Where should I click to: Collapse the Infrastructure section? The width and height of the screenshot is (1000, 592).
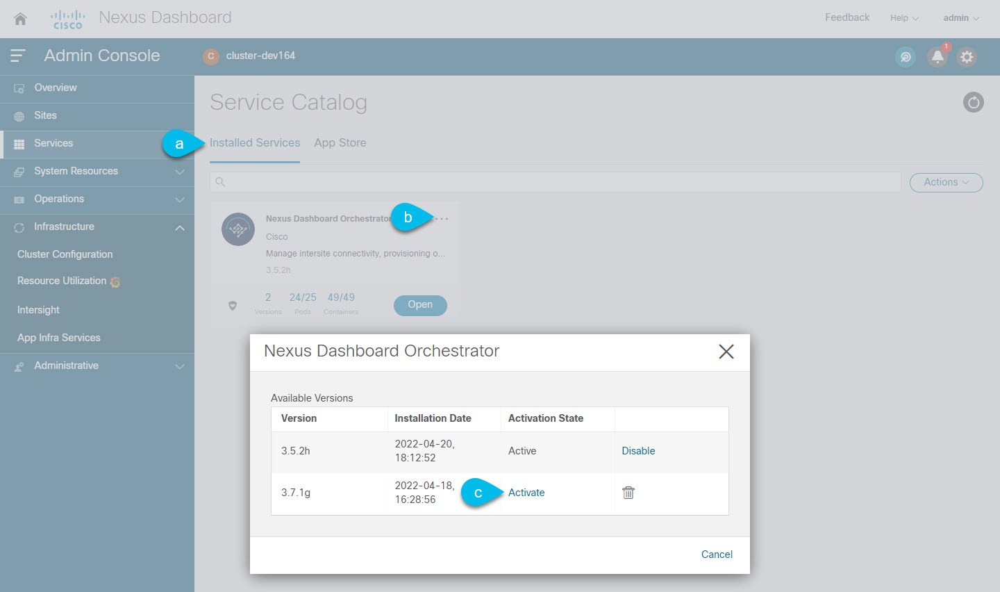(x=180, y=227)
